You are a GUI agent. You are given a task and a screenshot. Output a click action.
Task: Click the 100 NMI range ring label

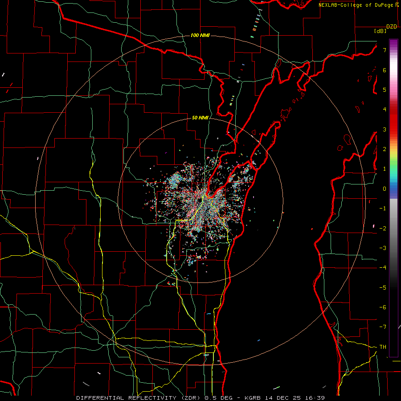coord(200,35)
